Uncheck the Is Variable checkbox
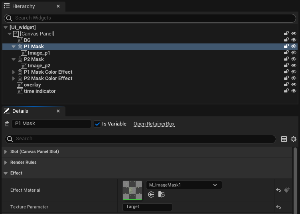Image resolution: width=300 pixels, height=214 pixels. pos(97,124)
